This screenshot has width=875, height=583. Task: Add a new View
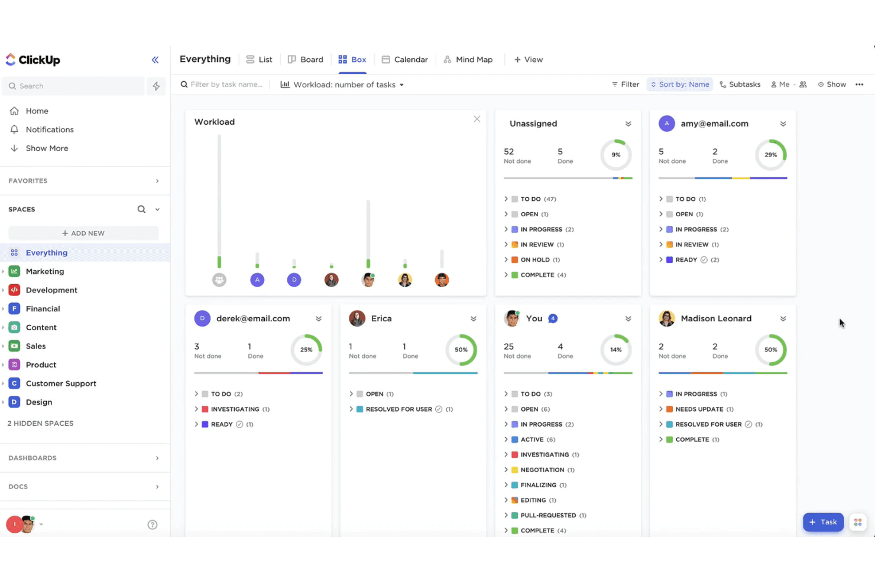pyautogui.click(x=529, y=60)
